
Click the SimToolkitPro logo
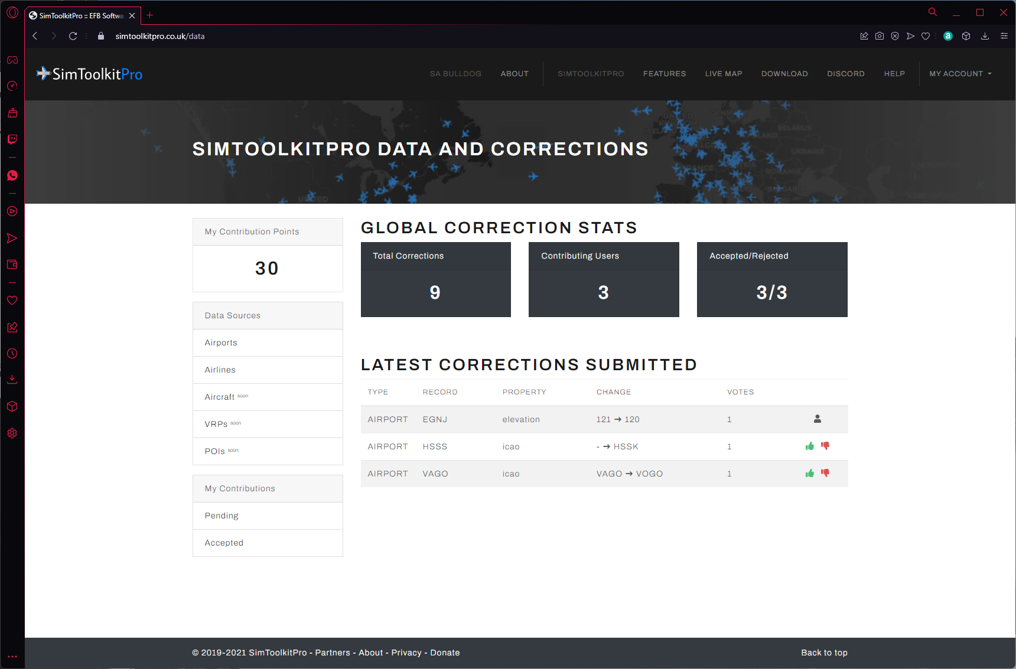[x=89, y=74]
